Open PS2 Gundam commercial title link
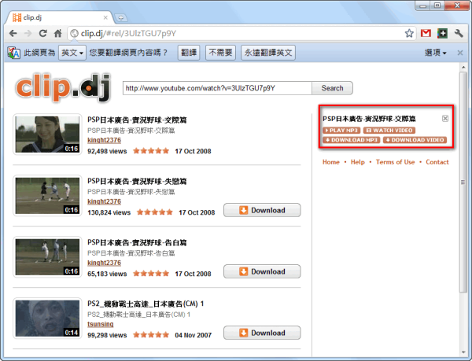The height and width of the screenshot is (361, 472). [x=146, y=304]
